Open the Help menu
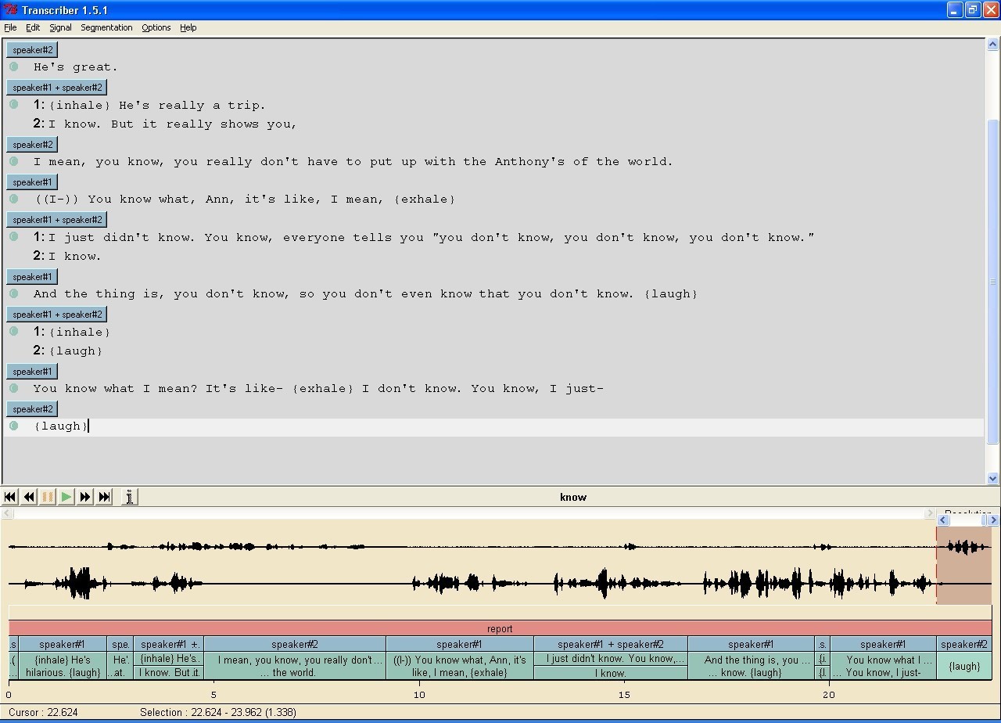This screenshot has width=1001, height=723. (188, 27)
